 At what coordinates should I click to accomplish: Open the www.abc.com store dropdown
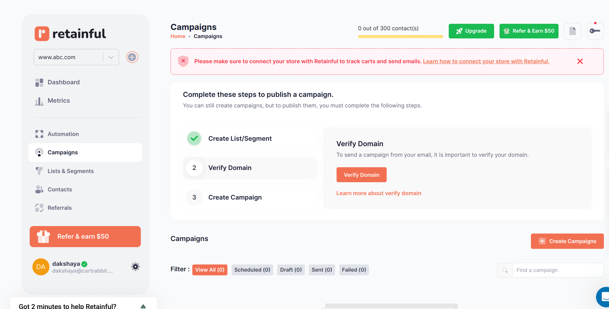(110, 57)
